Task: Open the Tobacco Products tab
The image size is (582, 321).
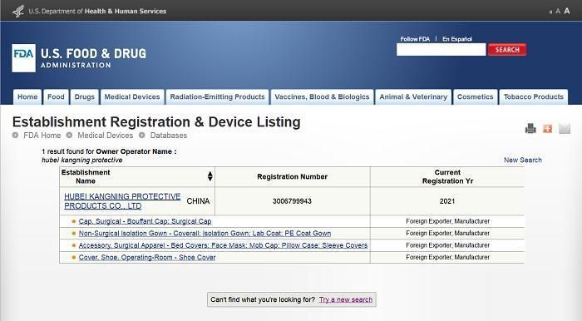Action: 534,96
